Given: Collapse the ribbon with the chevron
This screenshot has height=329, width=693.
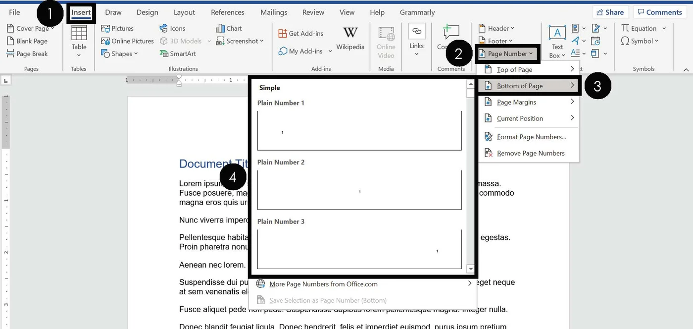Looking at the screenshot, I should click(x=686, y=70).
